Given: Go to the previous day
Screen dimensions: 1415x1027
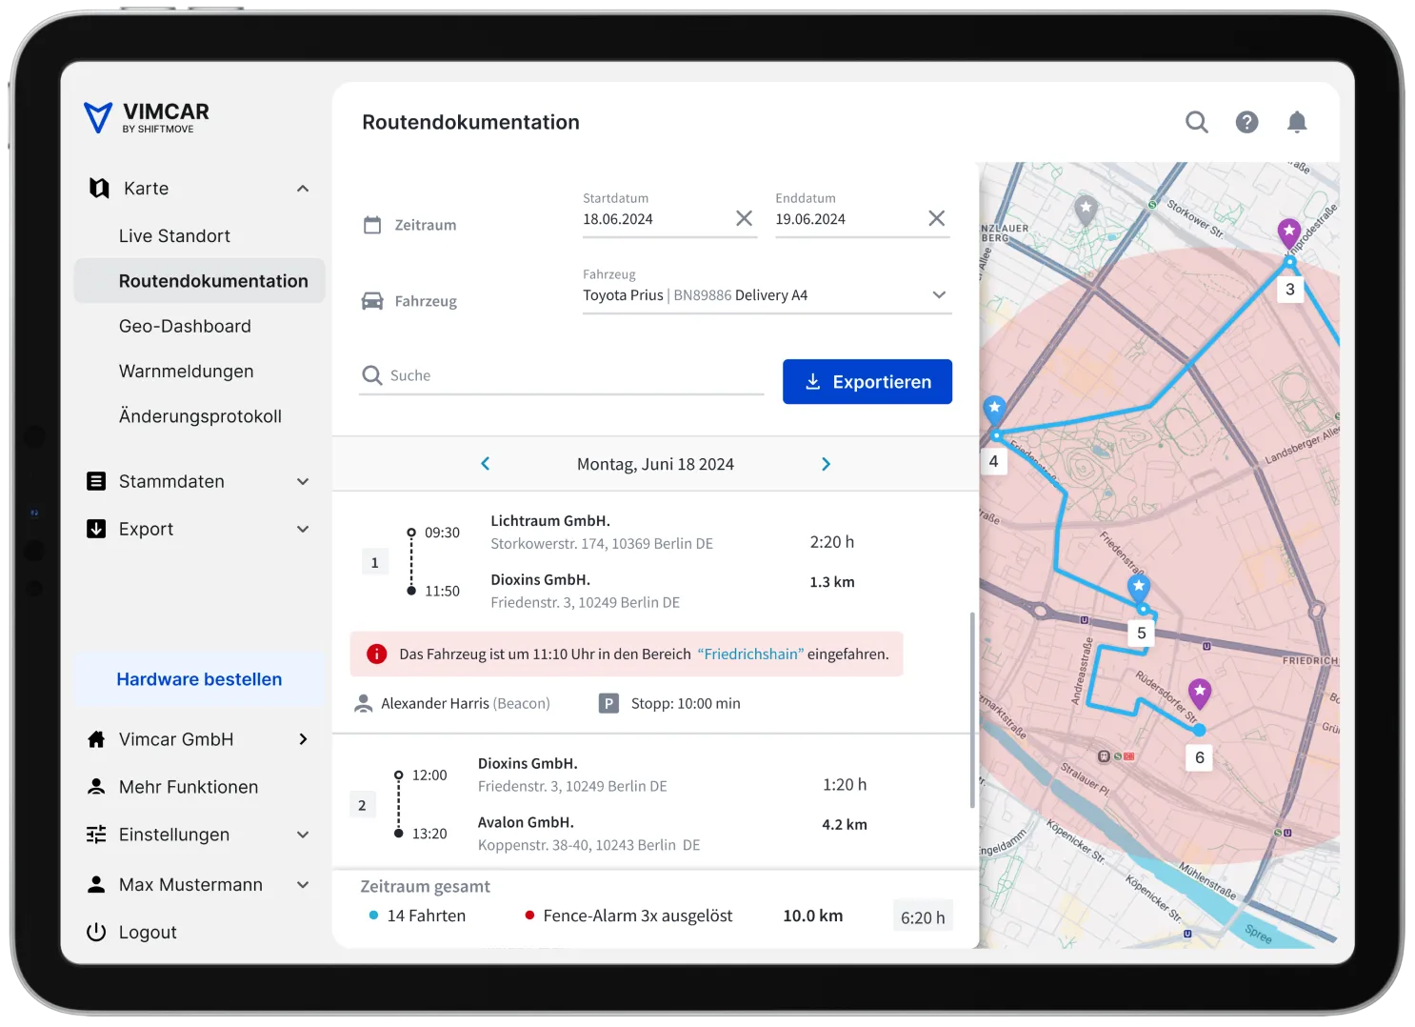Looking at the screenshot, I should point(486,464).
